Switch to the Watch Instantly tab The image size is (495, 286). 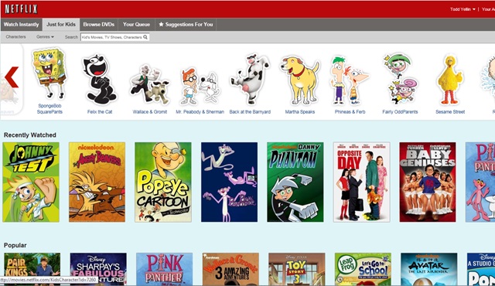click(21, 24)
